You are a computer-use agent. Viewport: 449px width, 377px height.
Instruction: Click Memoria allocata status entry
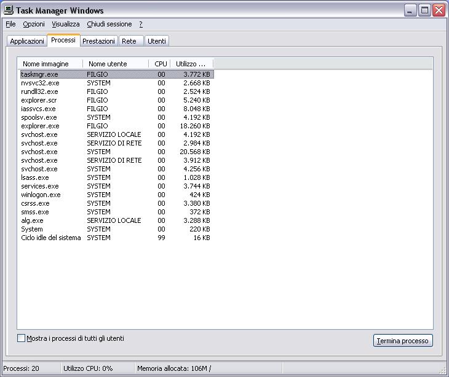pyautogui.click(x=174, y=368)
